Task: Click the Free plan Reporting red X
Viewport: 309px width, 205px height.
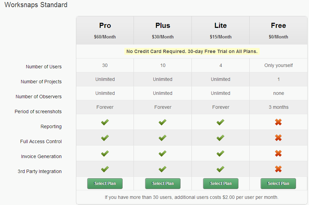Action: (x=278, y=122)
